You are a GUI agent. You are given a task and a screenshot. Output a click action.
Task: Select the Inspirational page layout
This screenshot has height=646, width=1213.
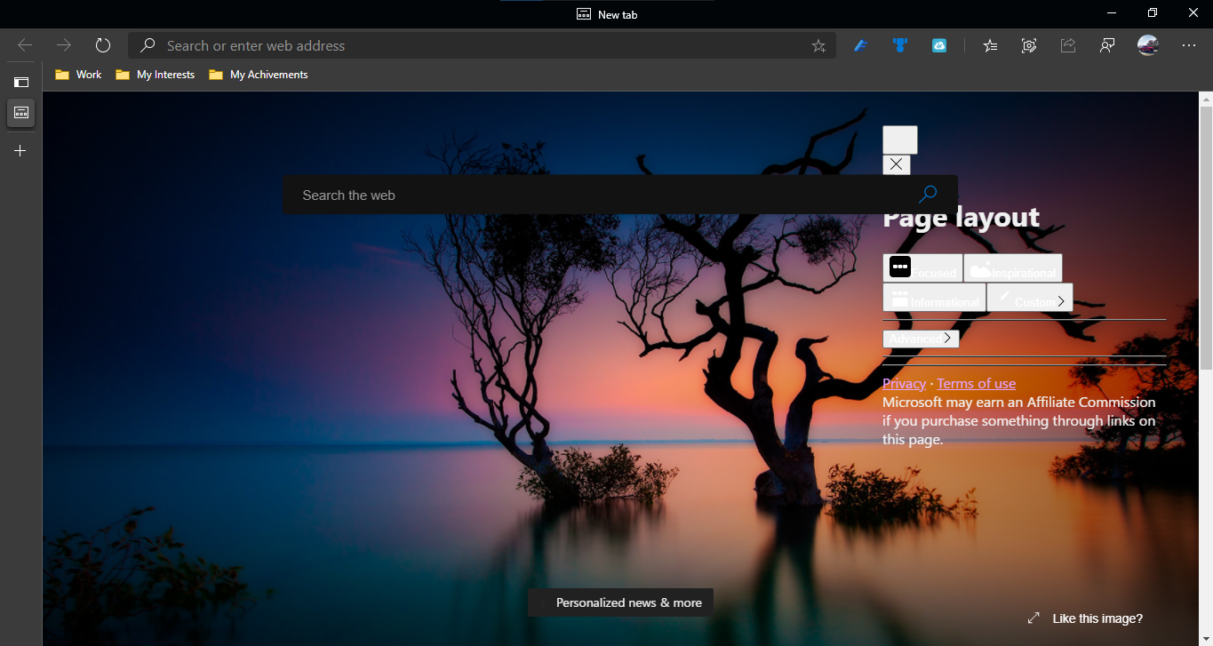1012,267
